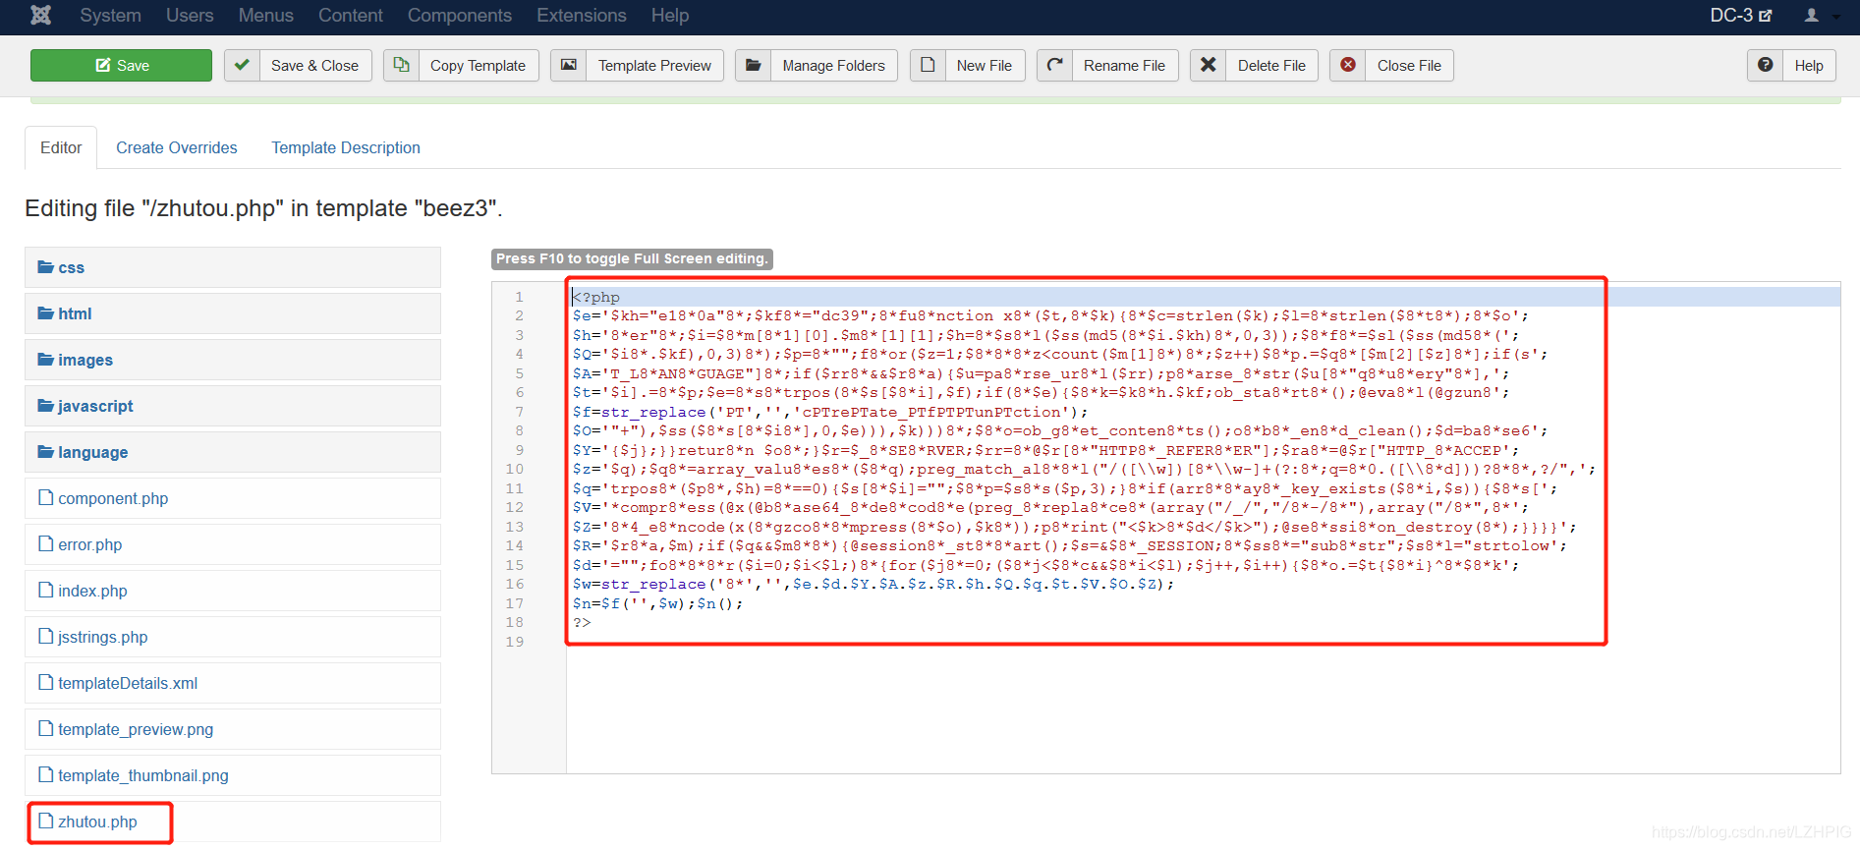Switch to Create Overrides tab
The width and height of the screenshot is (1860, 850).
[x=177, y=147]
